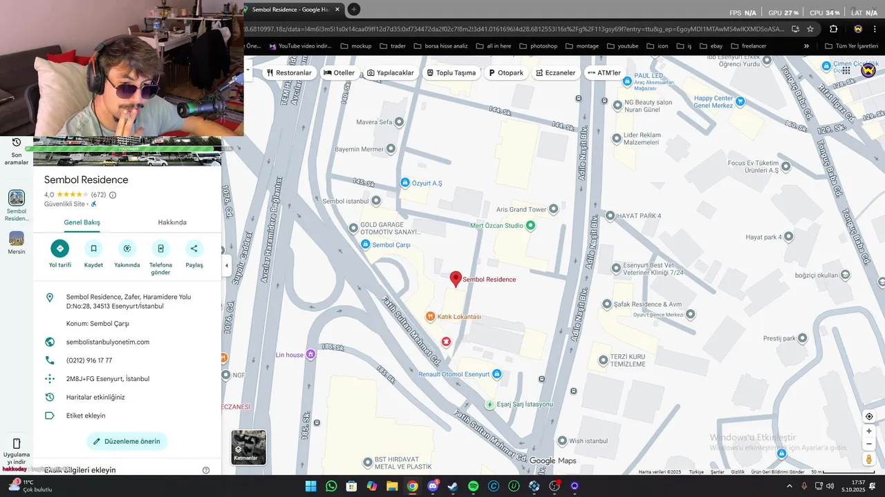
Task: Open the photoshop bookmark folder
Action: click(x=538, y=46)
